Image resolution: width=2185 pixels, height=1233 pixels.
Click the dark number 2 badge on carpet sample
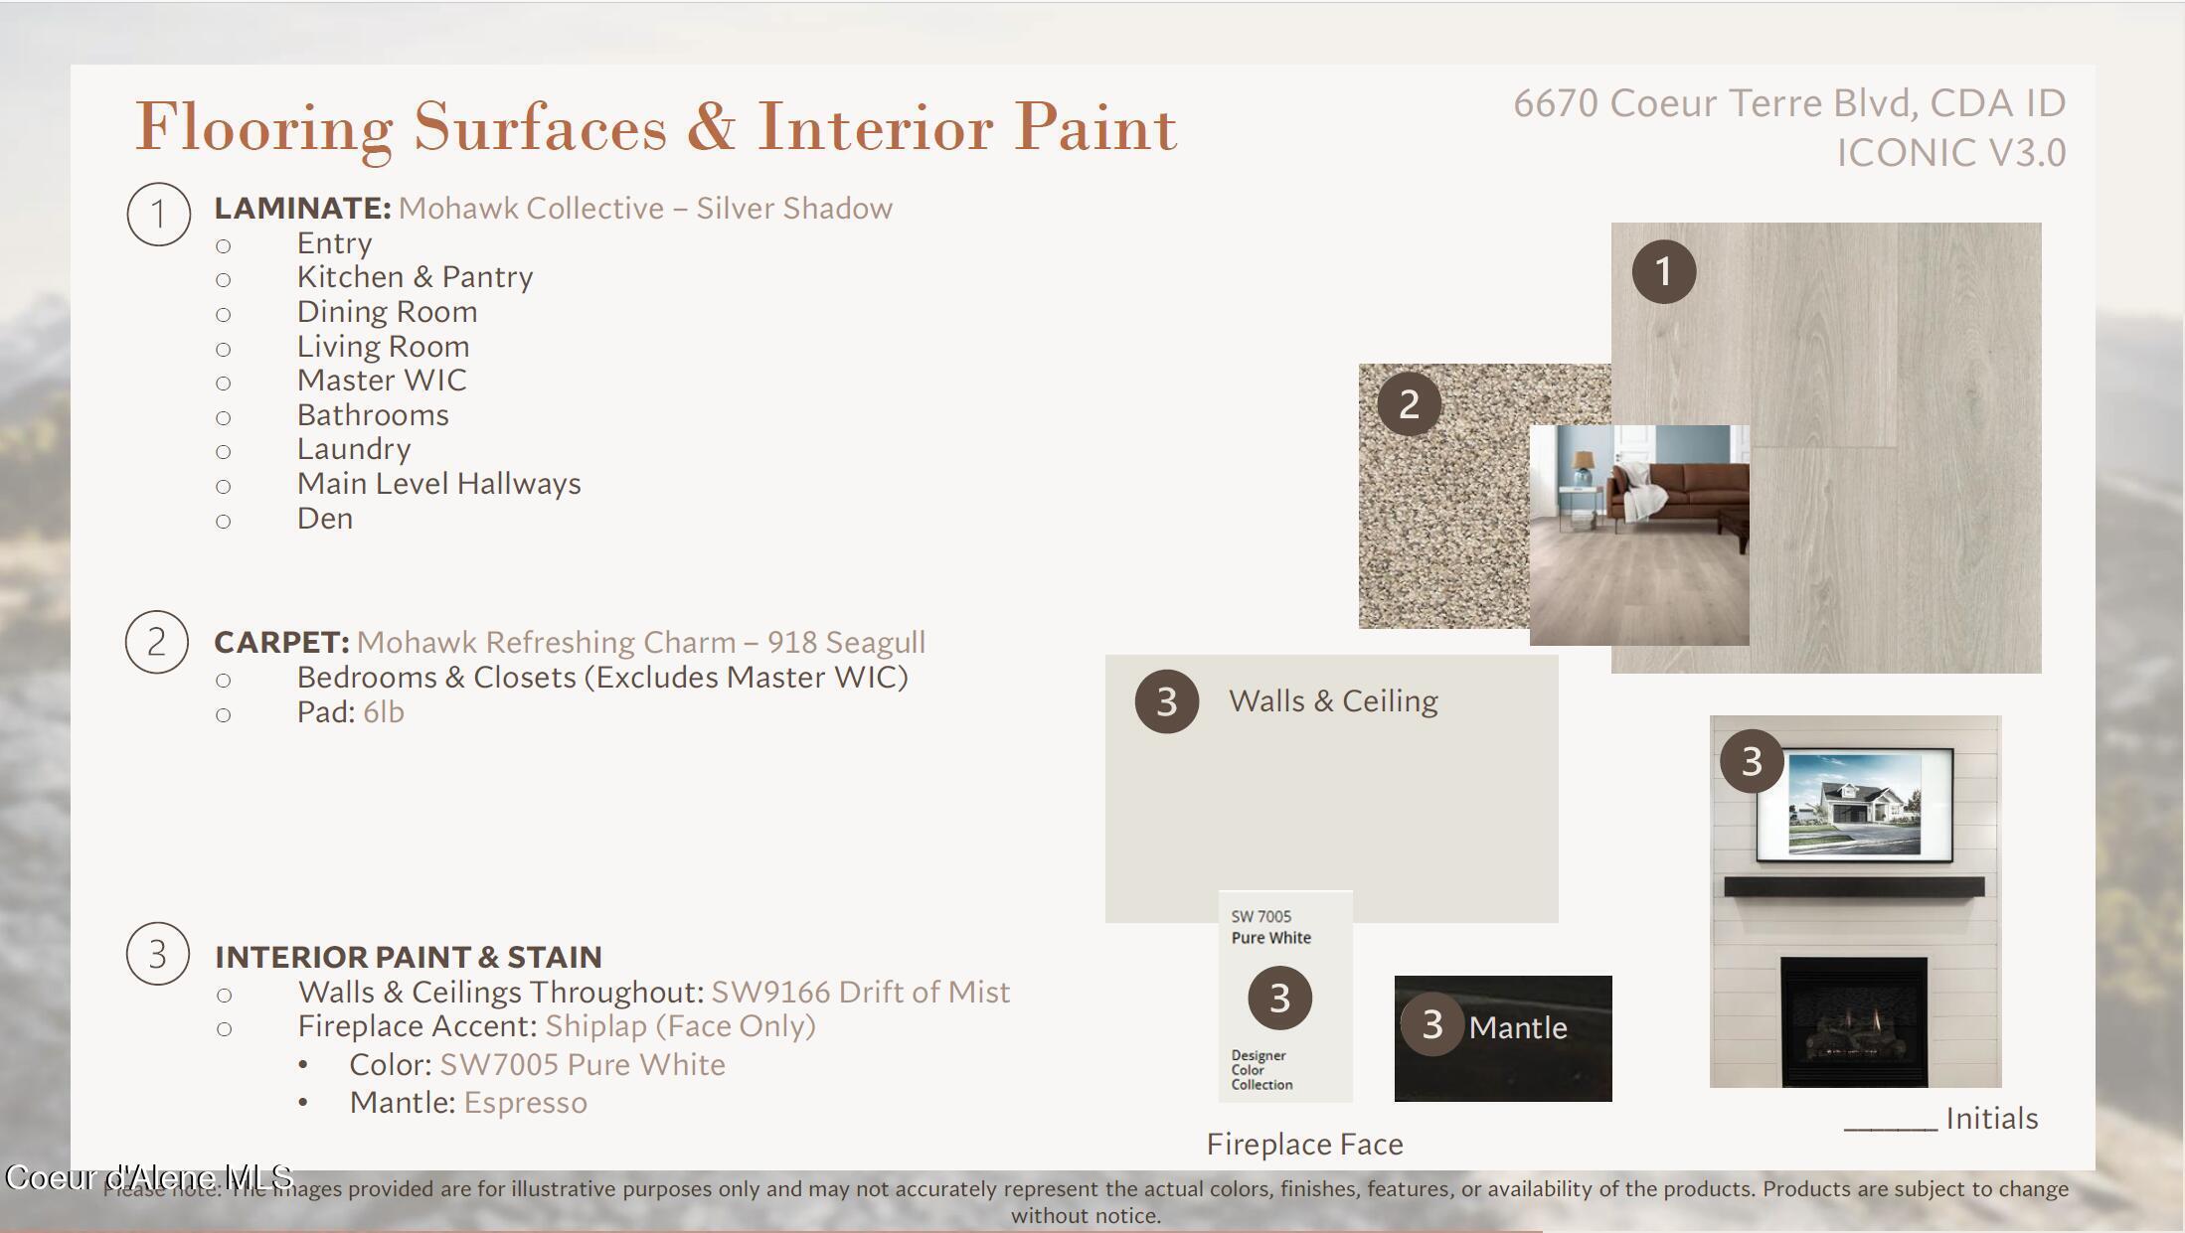point(1409,403)
